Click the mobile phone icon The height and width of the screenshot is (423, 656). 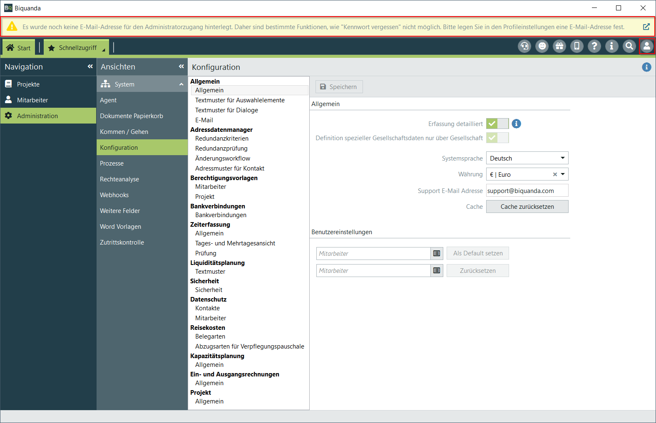(577, 46)
